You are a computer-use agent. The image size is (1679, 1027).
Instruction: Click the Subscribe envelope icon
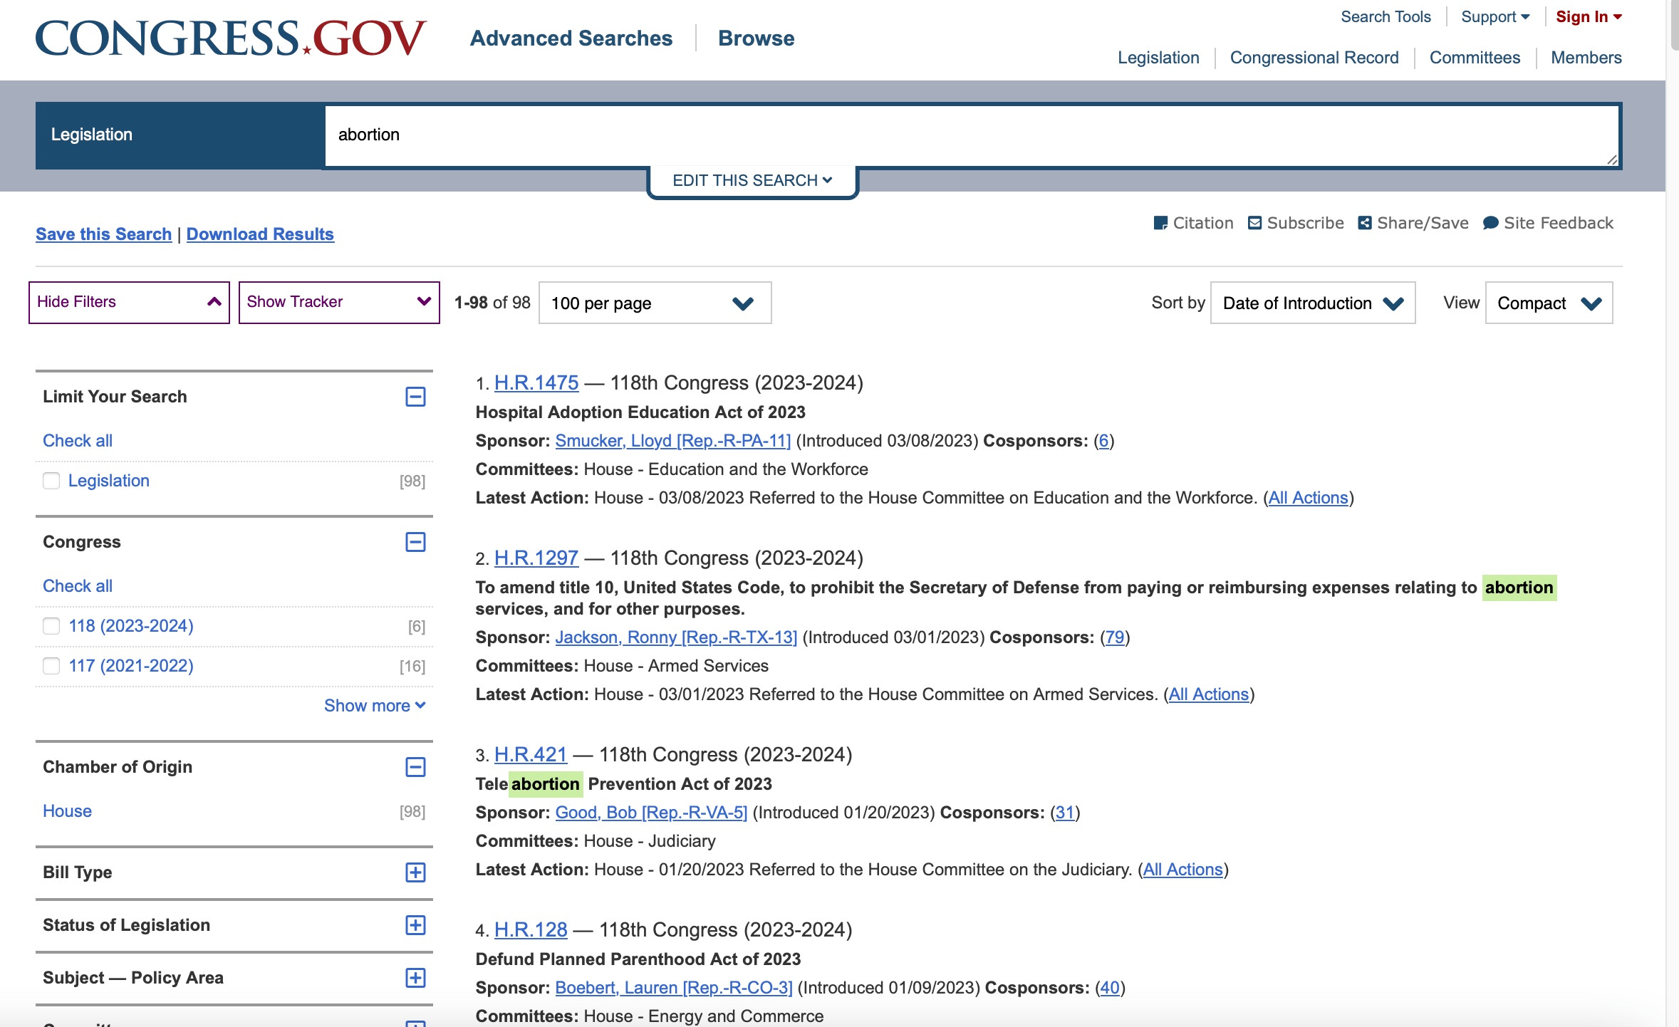click(1255, 223)
